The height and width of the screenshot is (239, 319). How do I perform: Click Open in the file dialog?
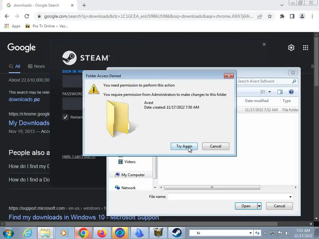pos(246,206)
